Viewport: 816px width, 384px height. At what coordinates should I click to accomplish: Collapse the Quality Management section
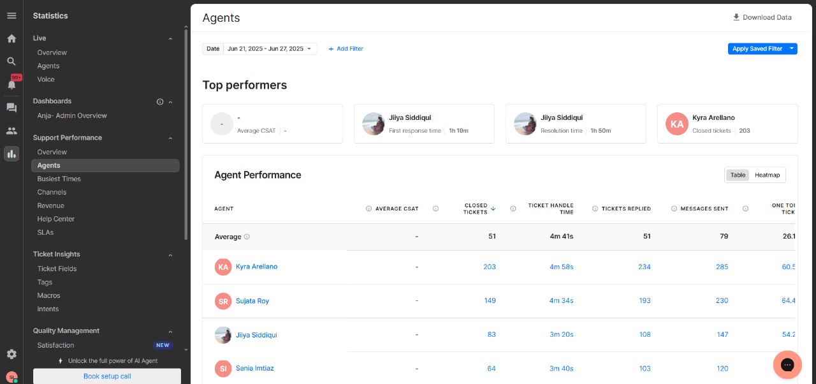click(x=170, y=331)
